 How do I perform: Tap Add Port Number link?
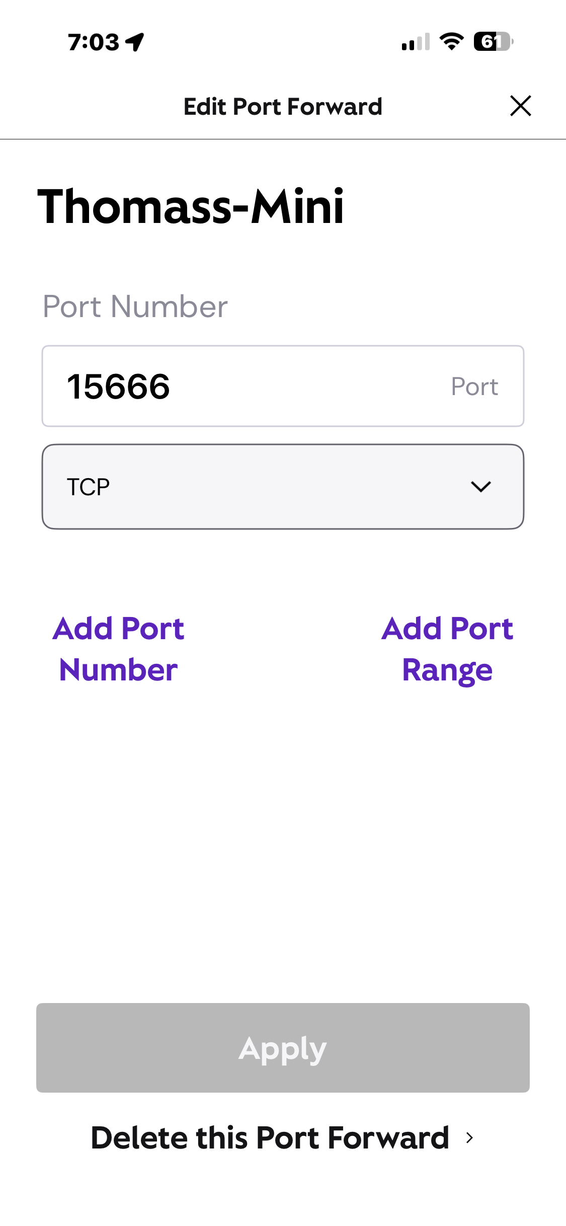tap(118, 649)
